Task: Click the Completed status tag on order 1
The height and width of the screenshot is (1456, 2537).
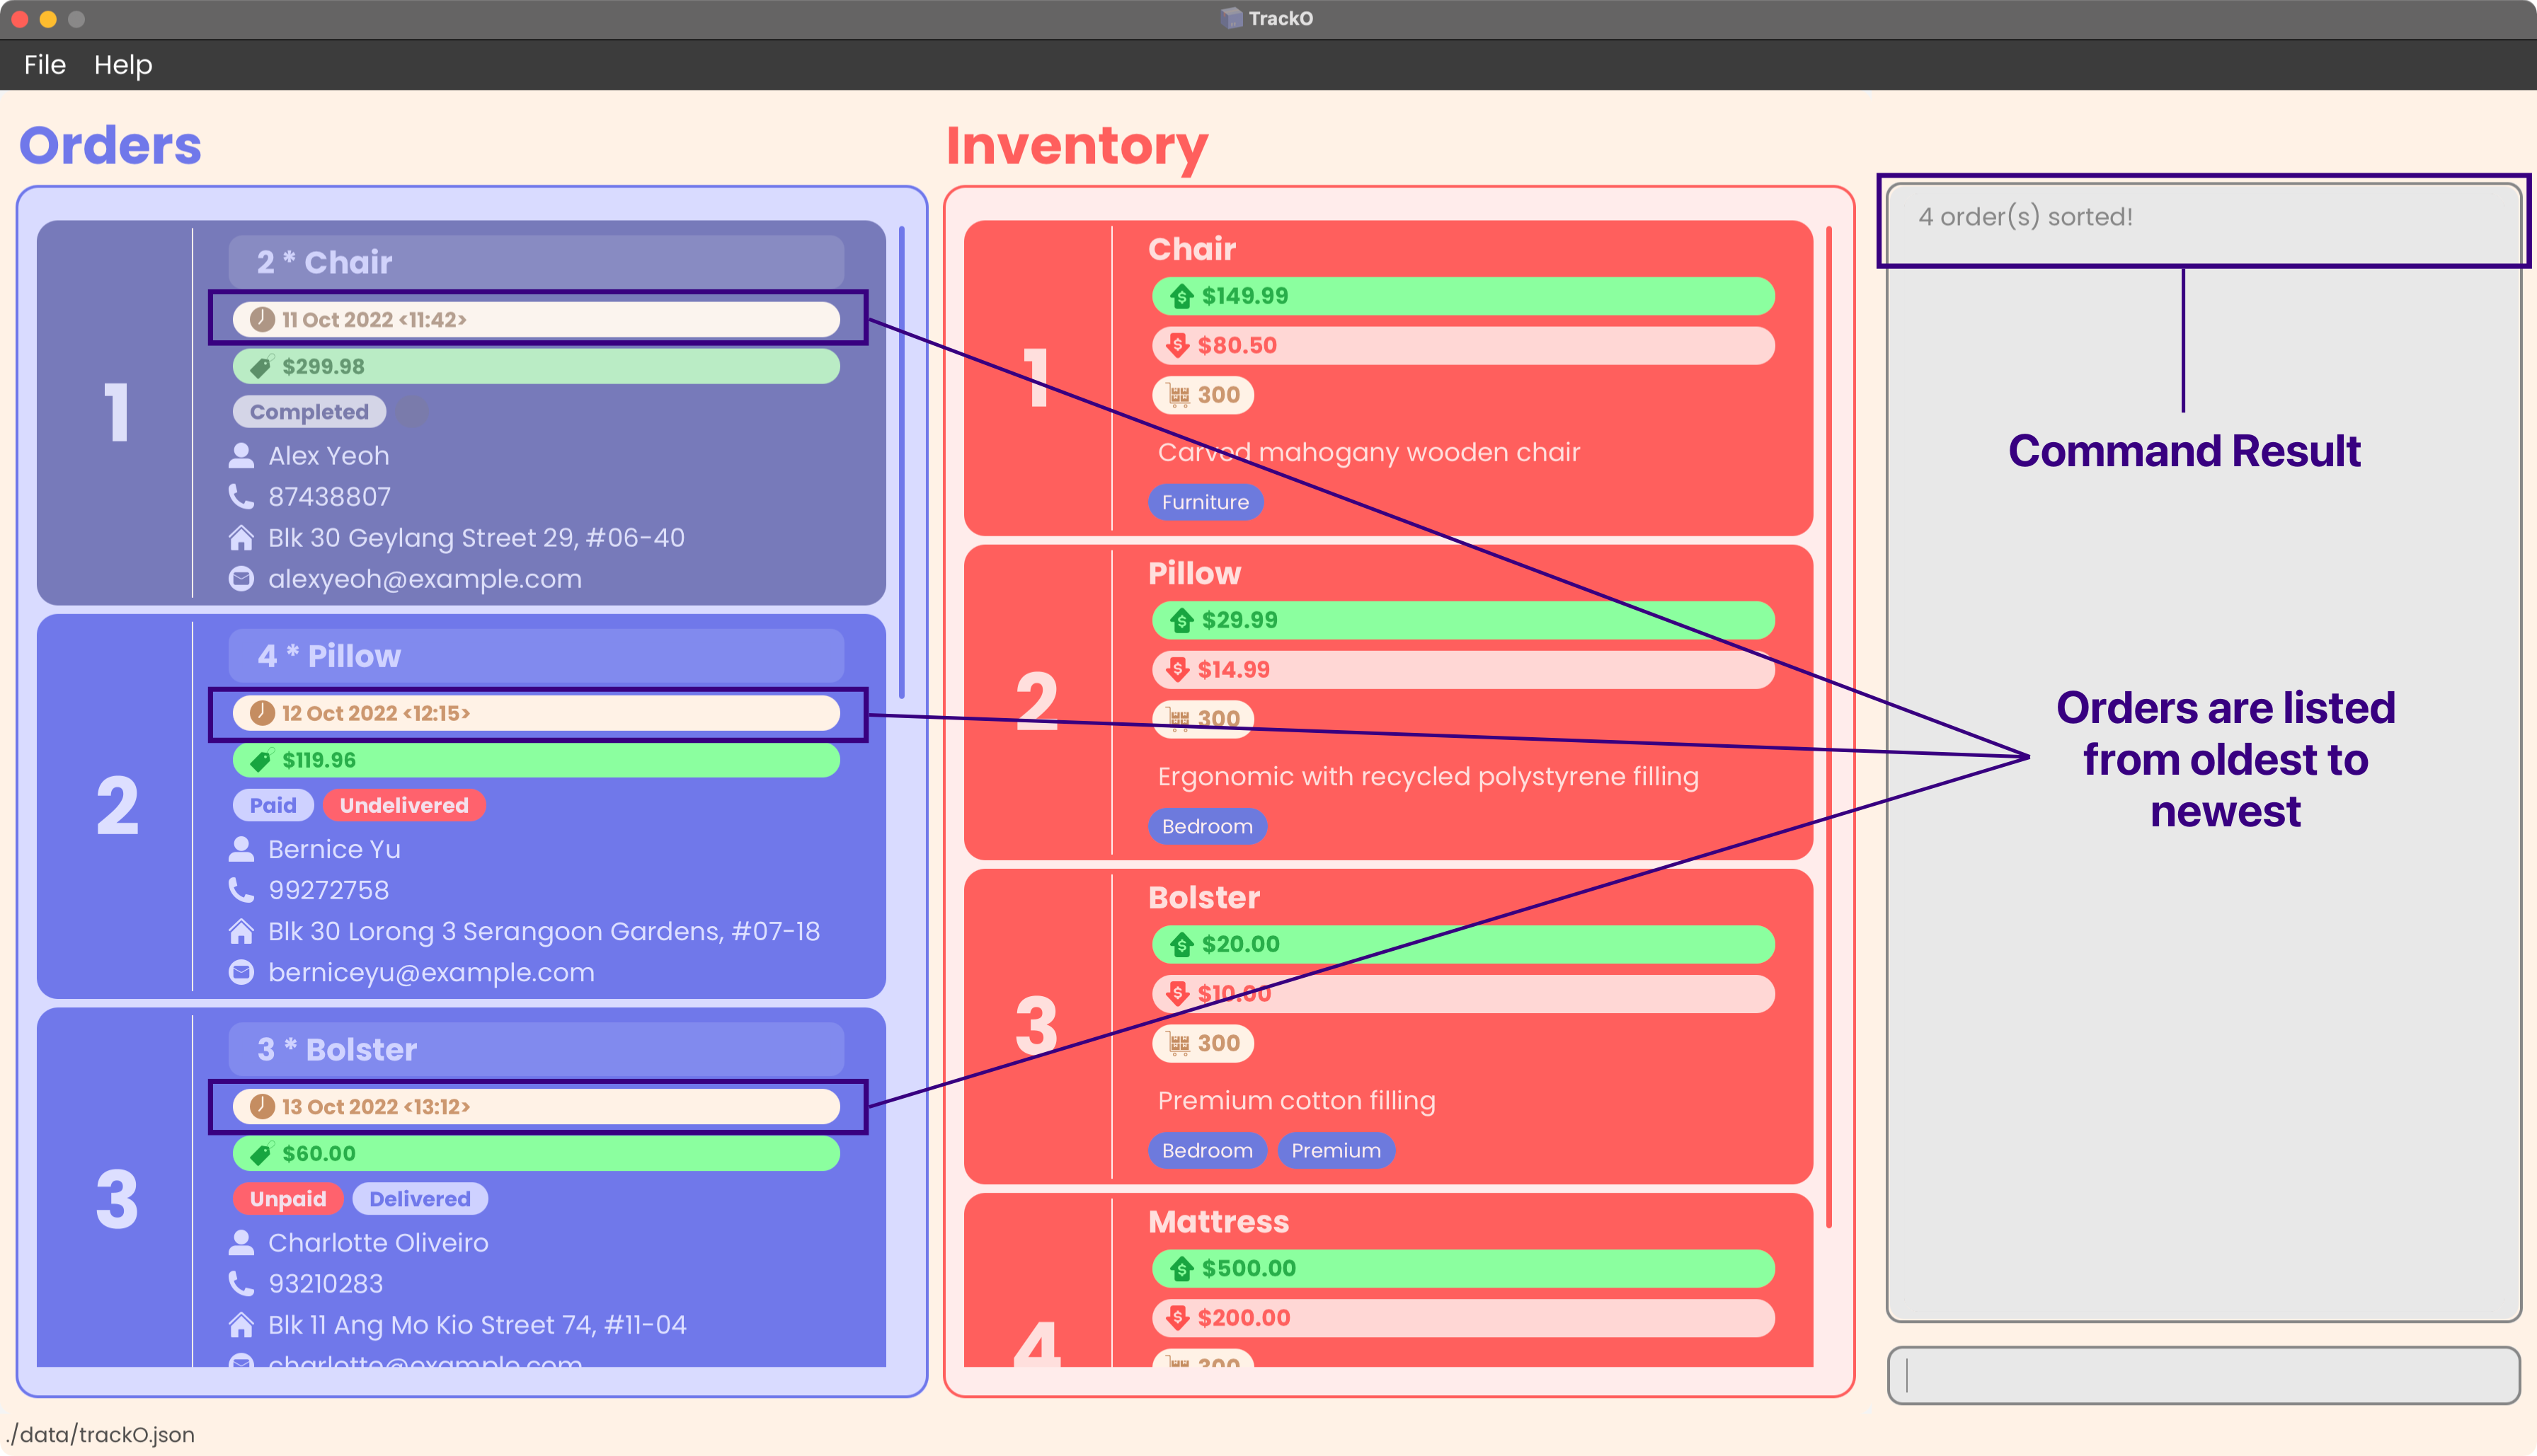Action: point(309,412)
